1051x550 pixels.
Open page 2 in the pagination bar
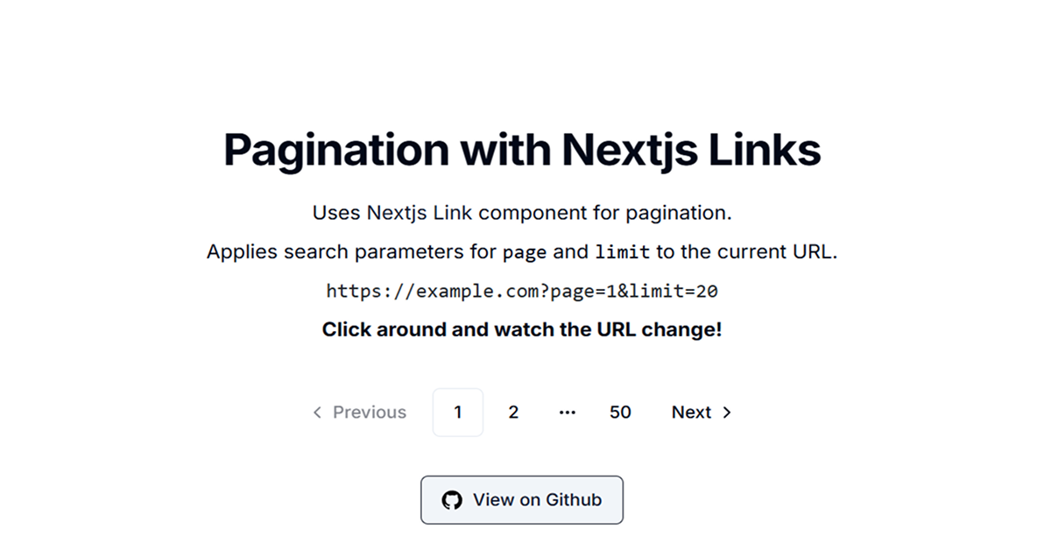[x=513, y=412]
